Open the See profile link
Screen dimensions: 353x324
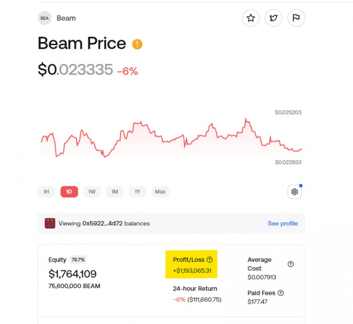pos(283,223)
